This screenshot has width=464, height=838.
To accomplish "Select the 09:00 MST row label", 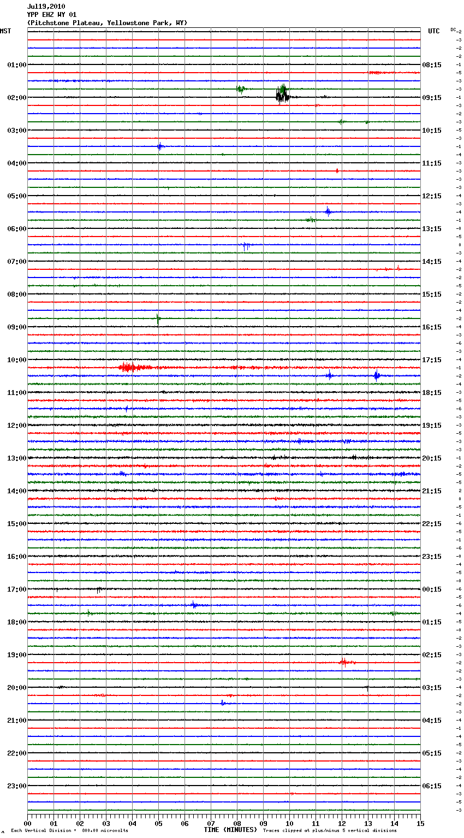I will [x=16, y=327].
